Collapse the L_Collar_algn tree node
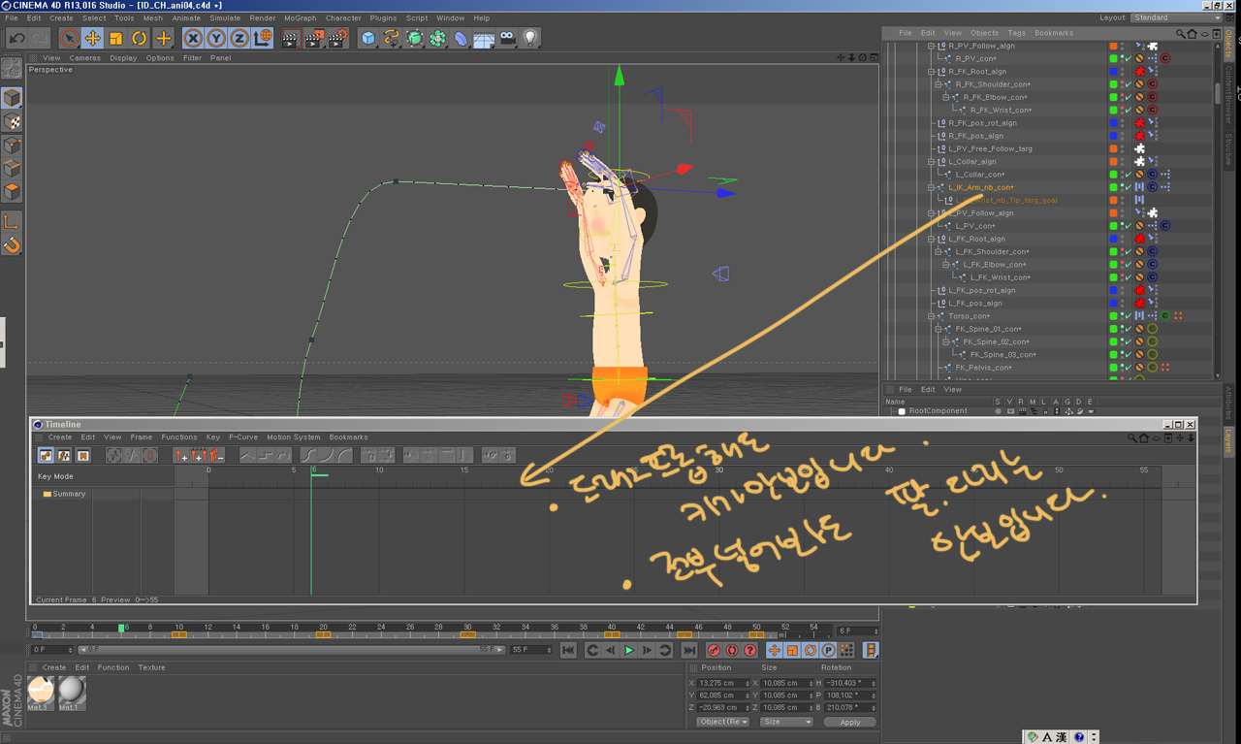 click(931, 162)
